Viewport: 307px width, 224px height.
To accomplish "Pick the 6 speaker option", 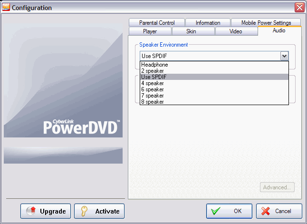I will [214, 89].
